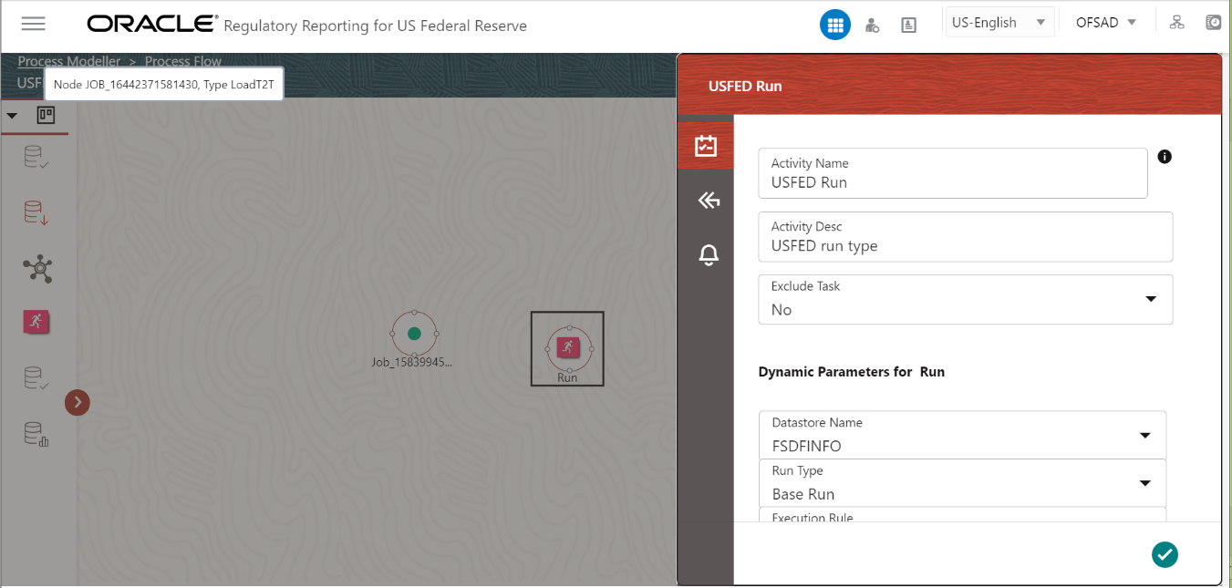Viewport: 1232px width, 588px height.
Task: Open the blue application grid launcher
Action: tap(835, 24)
